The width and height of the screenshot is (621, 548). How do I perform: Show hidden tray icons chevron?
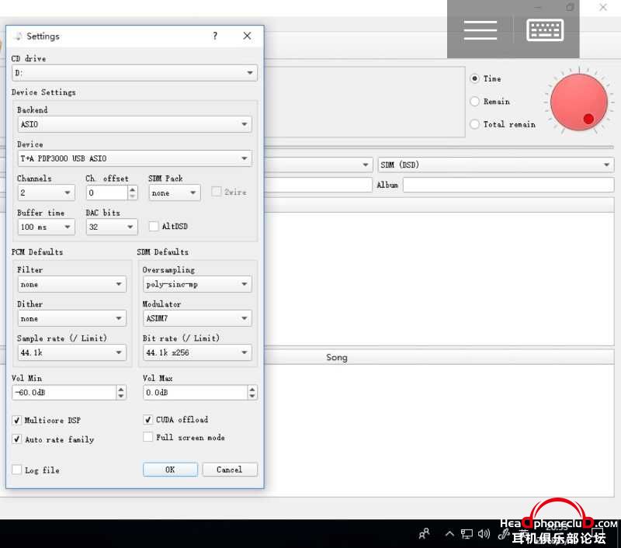pos(449,534)
